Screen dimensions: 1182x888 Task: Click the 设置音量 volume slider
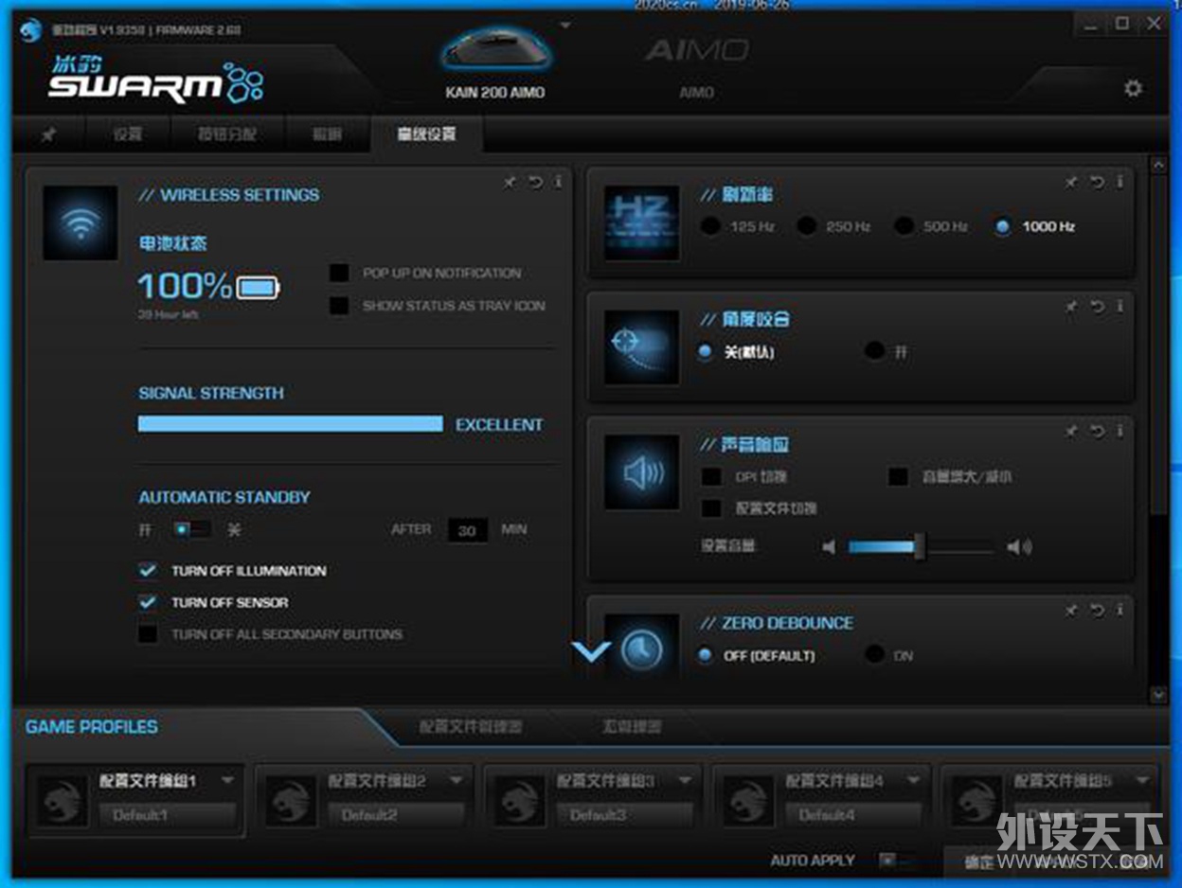coord(921,547)
